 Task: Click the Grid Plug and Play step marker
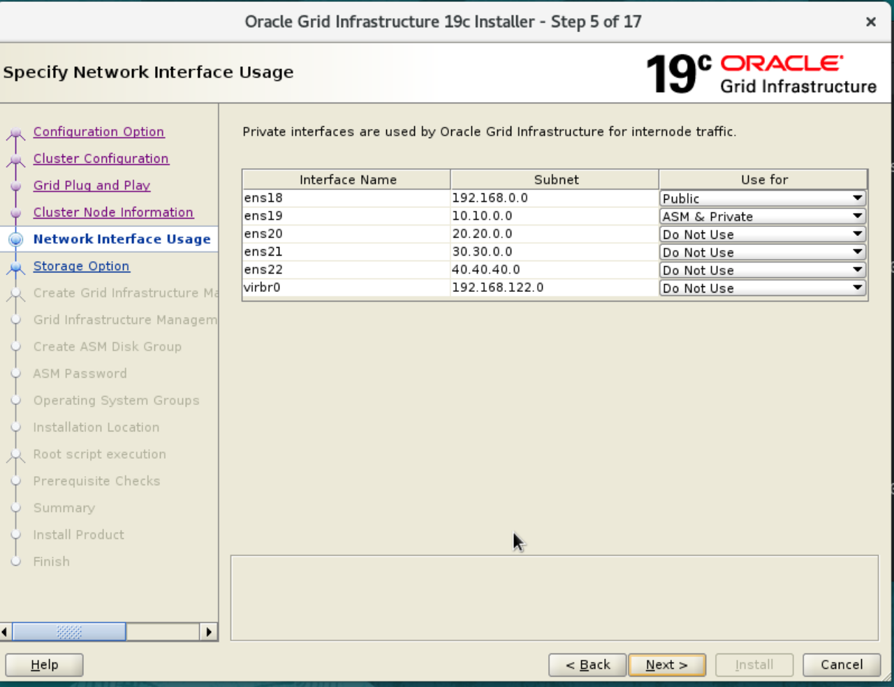(15, 186)
